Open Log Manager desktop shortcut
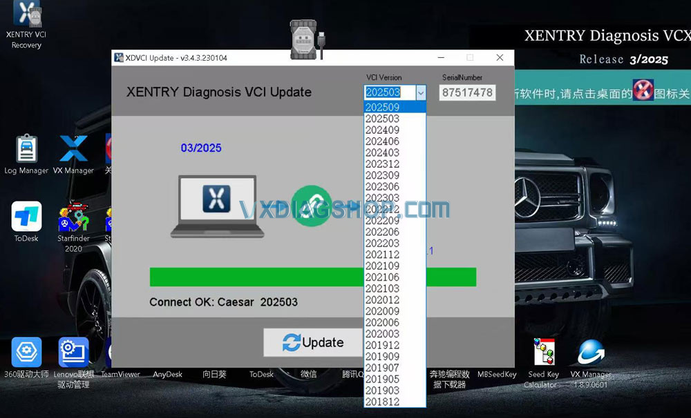The height and width of the screenshot is (418, 691). [x=26, y=154]
